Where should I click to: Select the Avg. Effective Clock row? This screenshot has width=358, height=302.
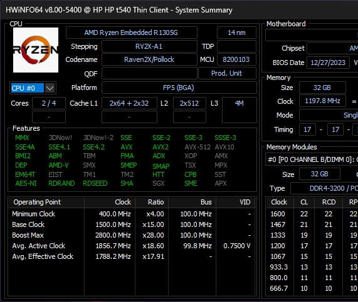[132, 256]
